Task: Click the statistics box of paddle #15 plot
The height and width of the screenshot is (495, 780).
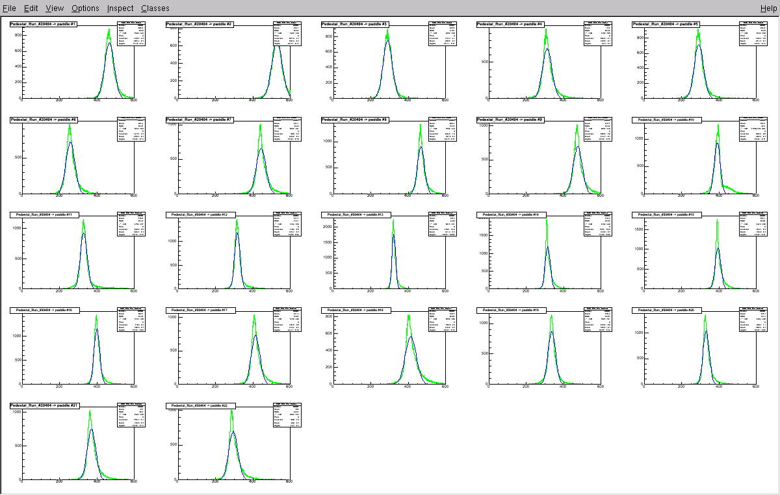Action: click(x=753, y=224)
